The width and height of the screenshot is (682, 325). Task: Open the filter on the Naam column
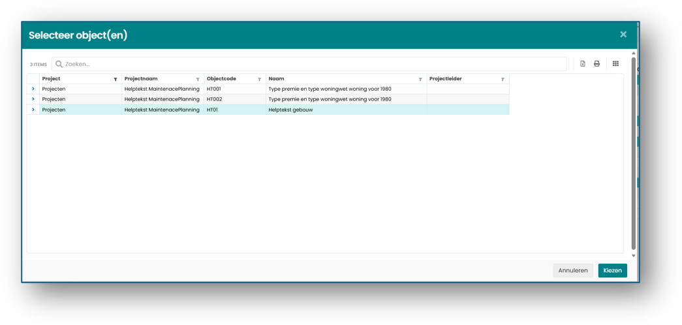(420, 79)
